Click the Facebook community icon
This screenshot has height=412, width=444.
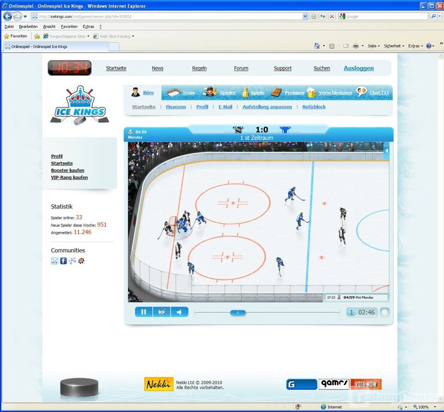tap(64, 261)
